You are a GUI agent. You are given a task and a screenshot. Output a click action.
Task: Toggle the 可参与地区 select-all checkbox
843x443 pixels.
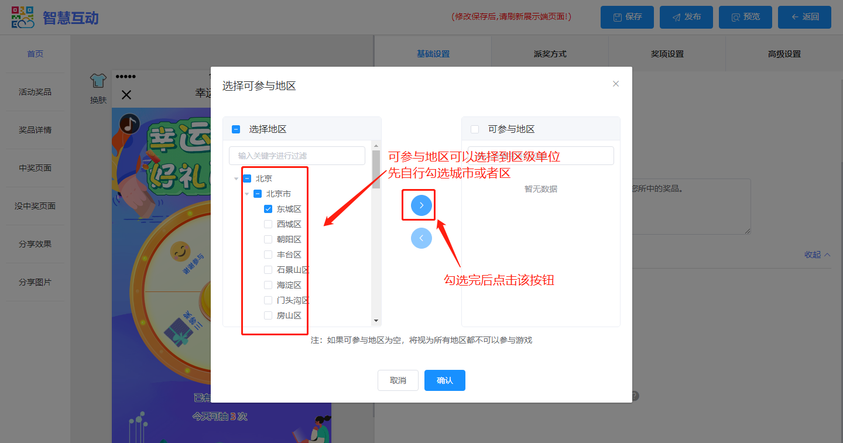point(475,129)
